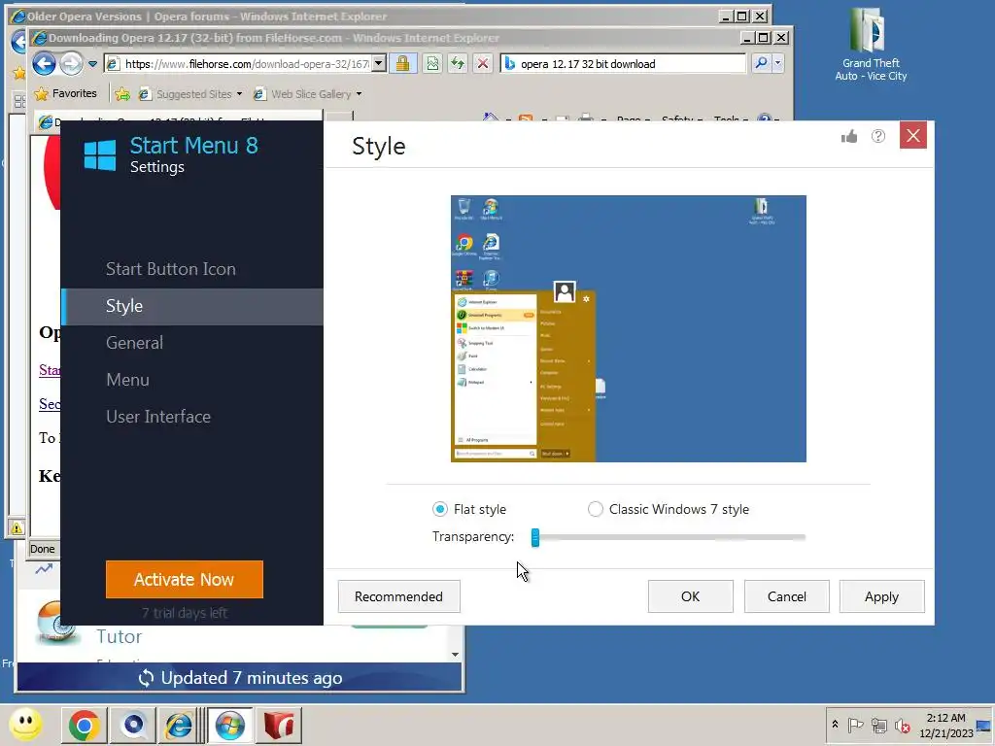The image size is (995, 746).
Task: Show hidden tray icons chevron
Action: pyautogui.click(x=835, y=725)
